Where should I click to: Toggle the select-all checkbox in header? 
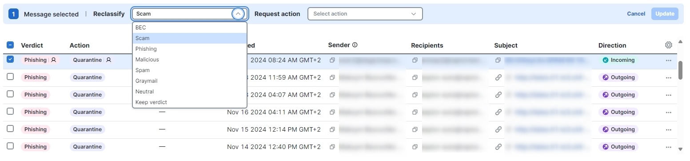point(11,45)
